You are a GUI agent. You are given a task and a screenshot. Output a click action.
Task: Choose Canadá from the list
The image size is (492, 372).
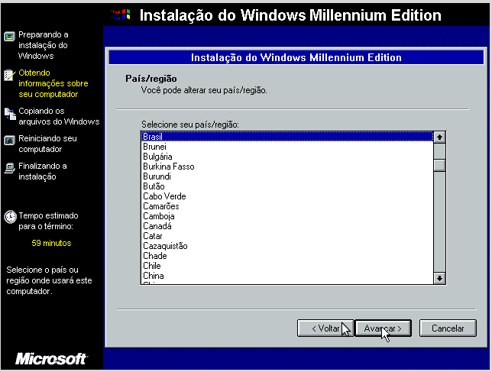pos(287,226)
